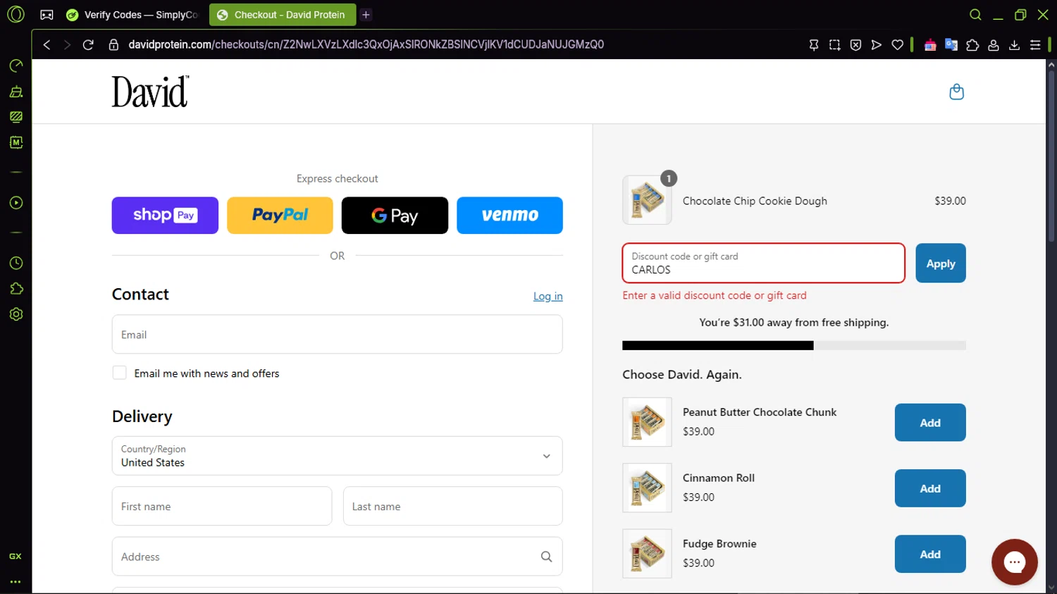Open a new tab with plus button

click(x=366, y=15)
